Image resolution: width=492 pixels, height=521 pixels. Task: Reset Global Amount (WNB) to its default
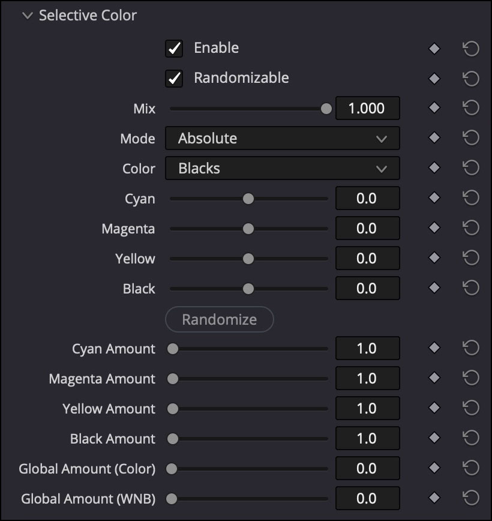[471, 498]
